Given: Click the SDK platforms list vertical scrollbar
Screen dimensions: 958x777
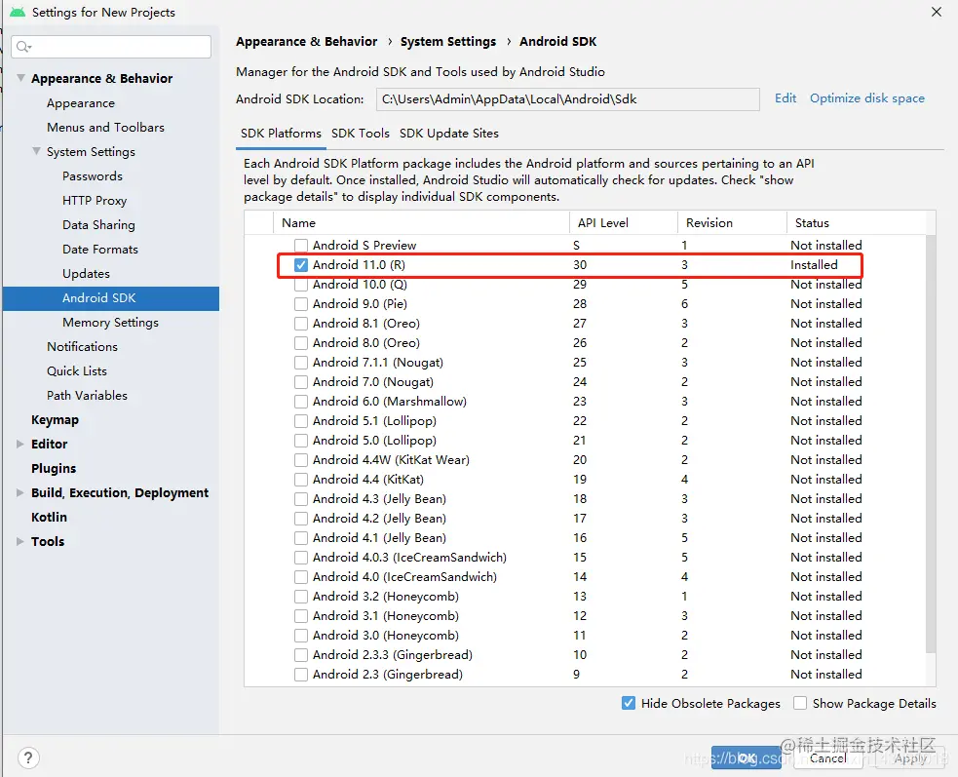Looking at the screenshot, I should point(931,444).
